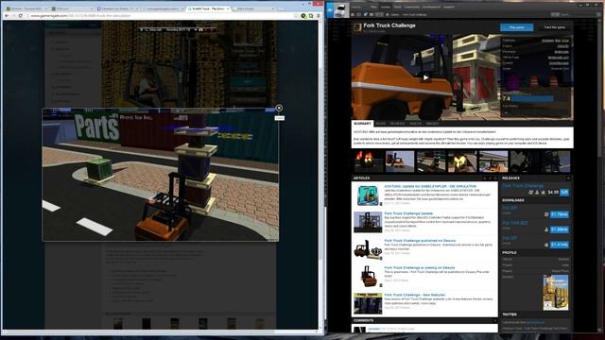Viewport: 605px width, 340px height.
Task: Click the game box art image
Action: tap(555, 293)
